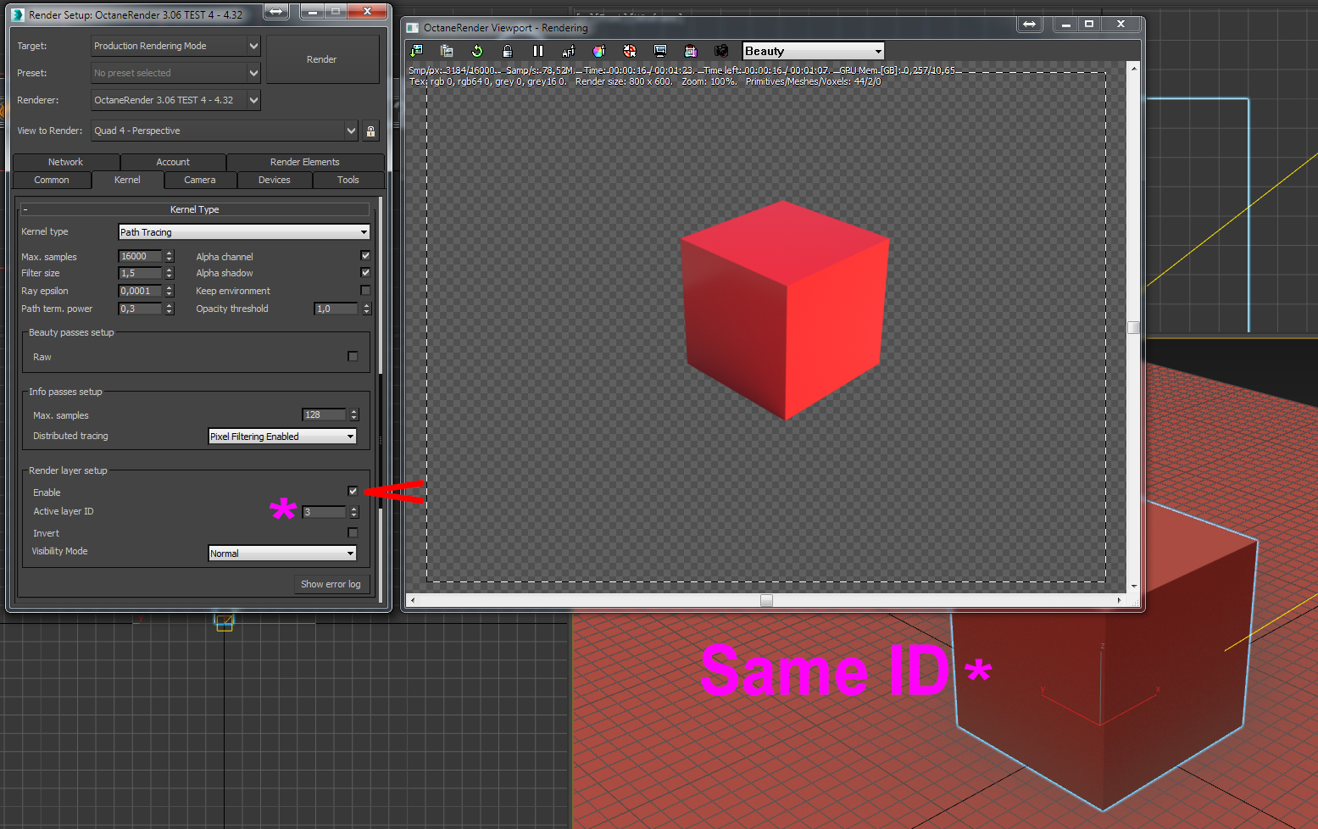1318x829 pixels.
Task: Enable the Keep environment checkbox
Action: click(365, 291)
